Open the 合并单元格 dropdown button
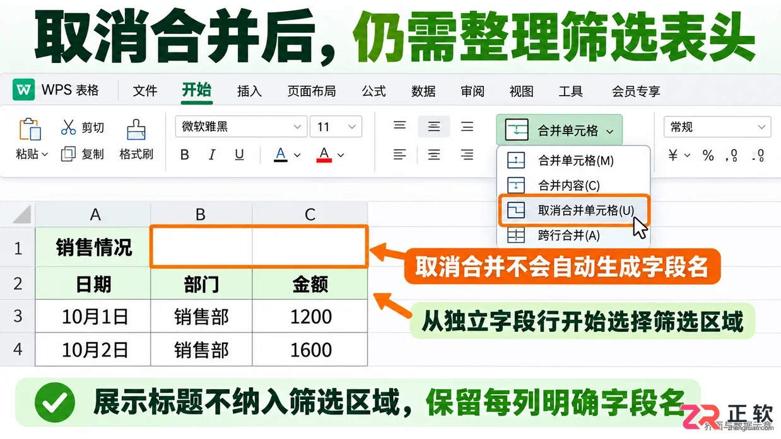 559,130
